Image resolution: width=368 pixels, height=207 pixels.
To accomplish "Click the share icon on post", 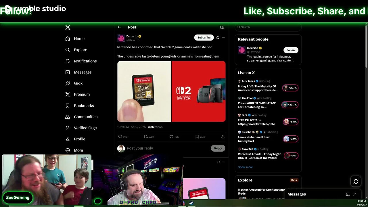I will (223, 137).
